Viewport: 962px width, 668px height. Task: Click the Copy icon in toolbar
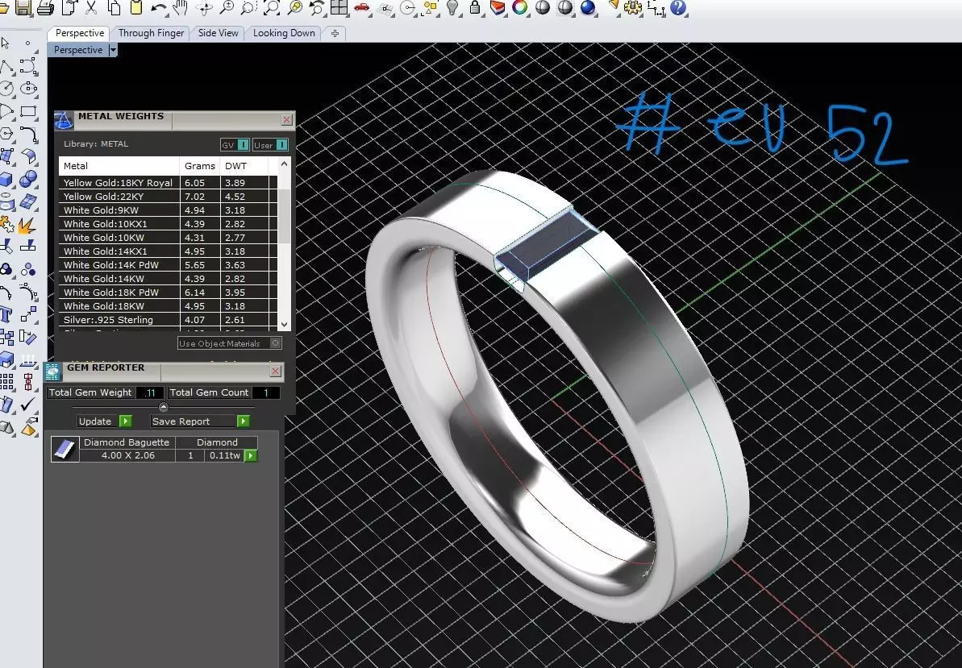114,7
